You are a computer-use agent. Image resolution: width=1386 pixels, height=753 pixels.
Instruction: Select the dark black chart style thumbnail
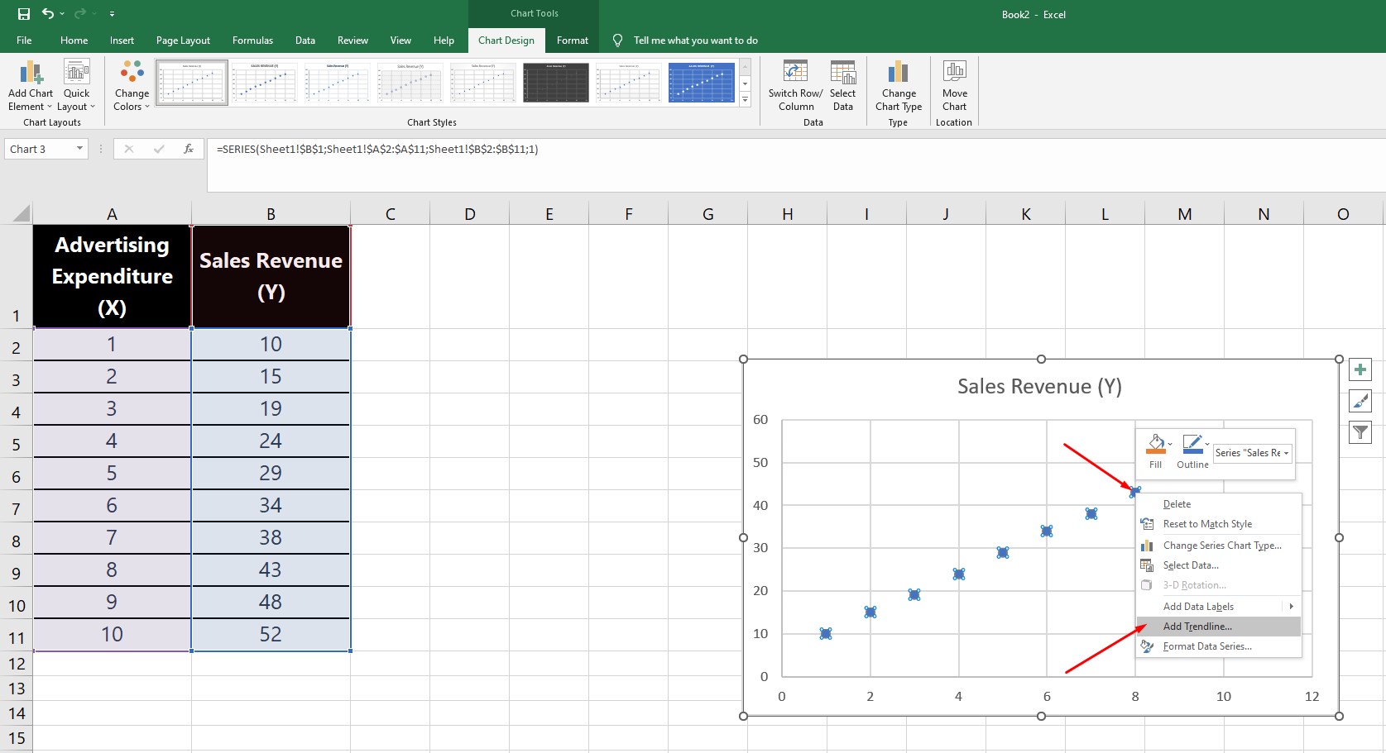[x=555, y=83]
